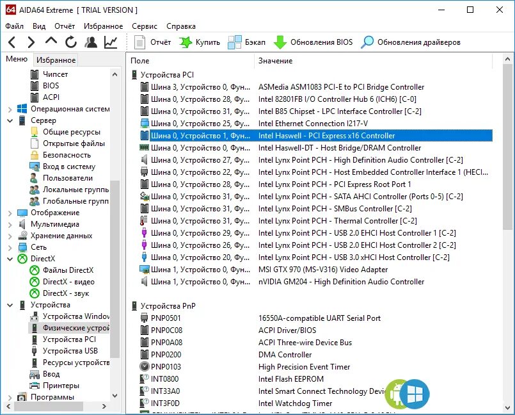Click Купить with the green star icon

(200, 42)
